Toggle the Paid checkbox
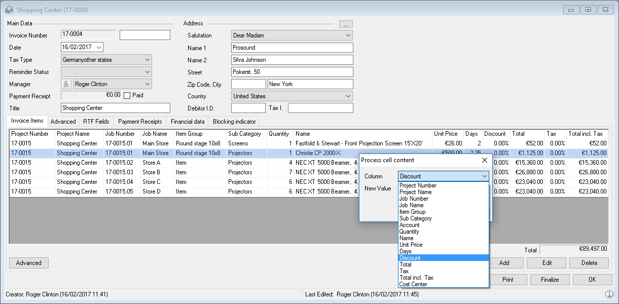The image size is (619, 304). point(127,95)
